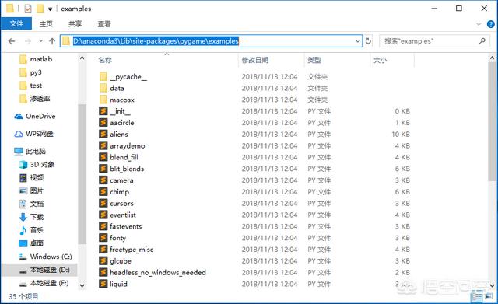Screen dimensions: 498x304
Task: Expand the ribbon with the chevron
Action: pyautogui.click(x=479, y=24)
